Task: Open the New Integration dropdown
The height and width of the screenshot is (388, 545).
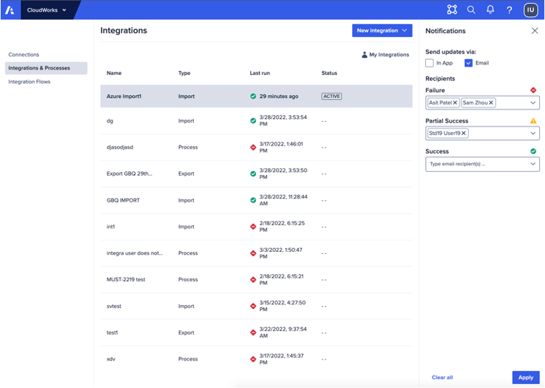Action: pyautogui.click(x=382, y=30)
